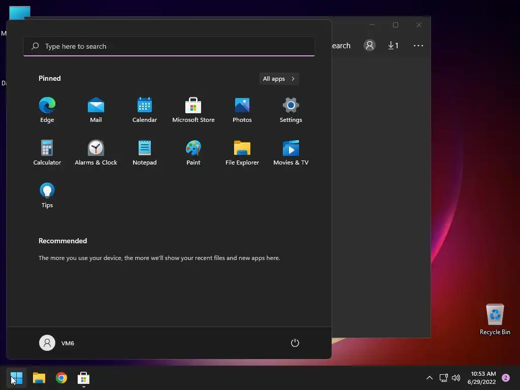The width and height of the screenshot is (520, 390).
Task: Maximize the Microsoft Store window
Action: (x=395, y=25)
